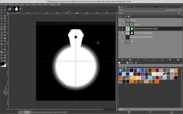Image resolution: width=183 pixels, height=114 pixels.
Task: Click the white background colour swatch
Action: pyautogui.click(x=5, y=66)
